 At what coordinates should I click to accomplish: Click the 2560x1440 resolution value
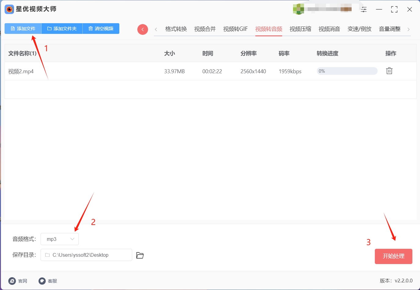point(253,71)
